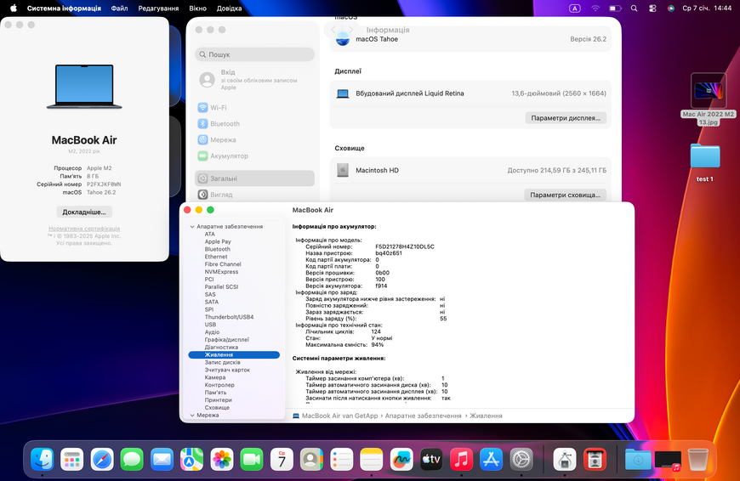Open Calendar app in Dock
740x481 pixels.
(282, 459)
